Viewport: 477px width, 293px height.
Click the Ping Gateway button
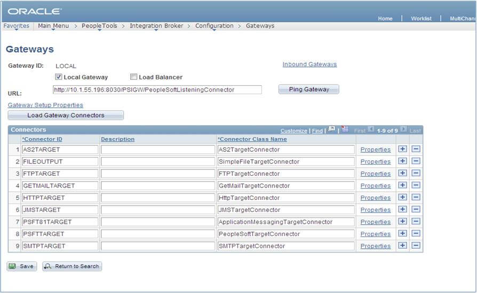tap(309, 89)
